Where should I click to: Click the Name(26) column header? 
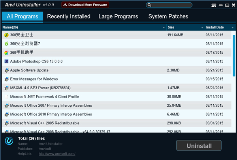(84, 27)
